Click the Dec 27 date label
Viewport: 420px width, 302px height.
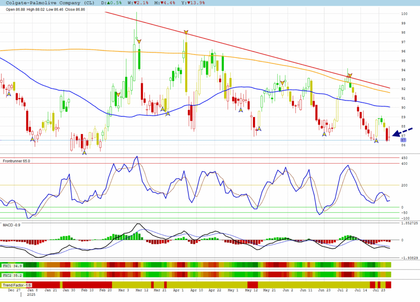pos(14,290)
